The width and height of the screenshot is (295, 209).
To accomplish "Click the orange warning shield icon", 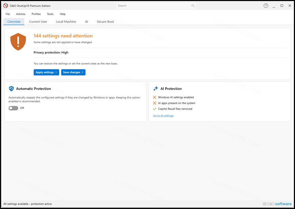I will point(18,42).
